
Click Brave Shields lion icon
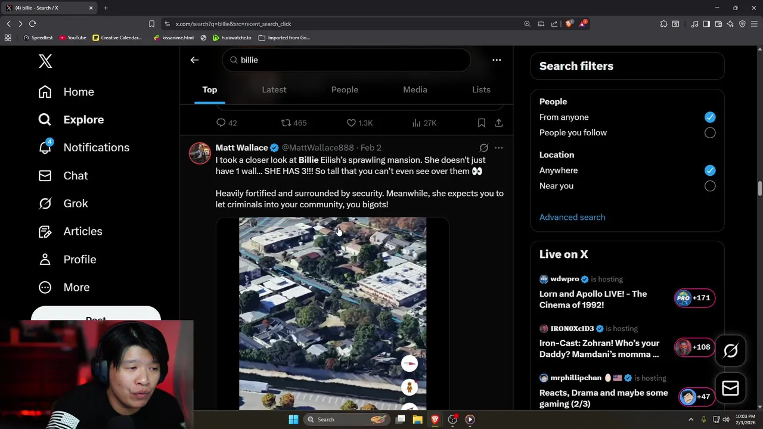tap(569, 24)
